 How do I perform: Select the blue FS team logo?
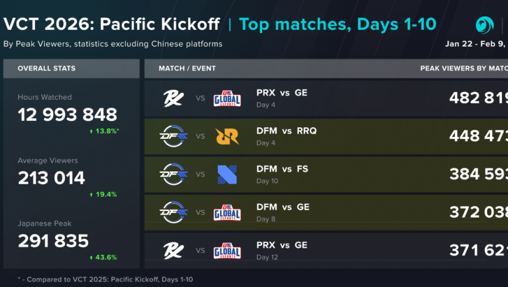pos(227,174)
